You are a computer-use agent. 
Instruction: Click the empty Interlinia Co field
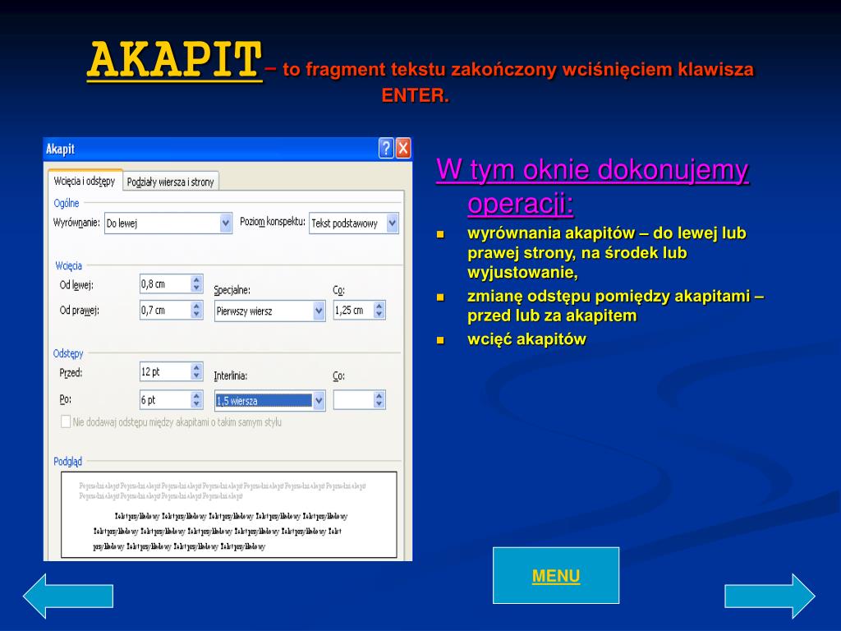[x=353, y=400]
